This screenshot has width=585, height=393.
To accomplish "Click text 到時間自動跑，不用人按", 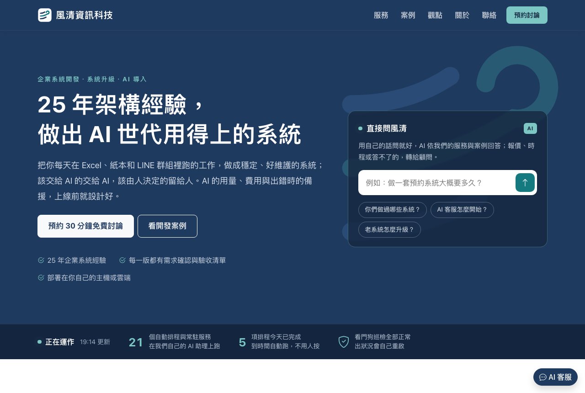I will [x=286, y=346].
